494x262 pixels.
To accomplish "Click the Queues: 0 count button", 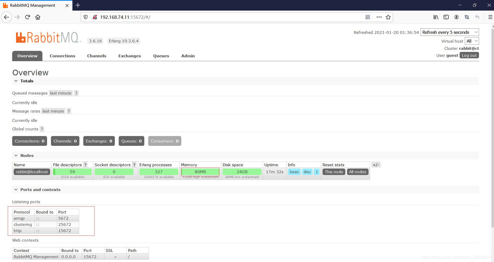I will [131, 141].
